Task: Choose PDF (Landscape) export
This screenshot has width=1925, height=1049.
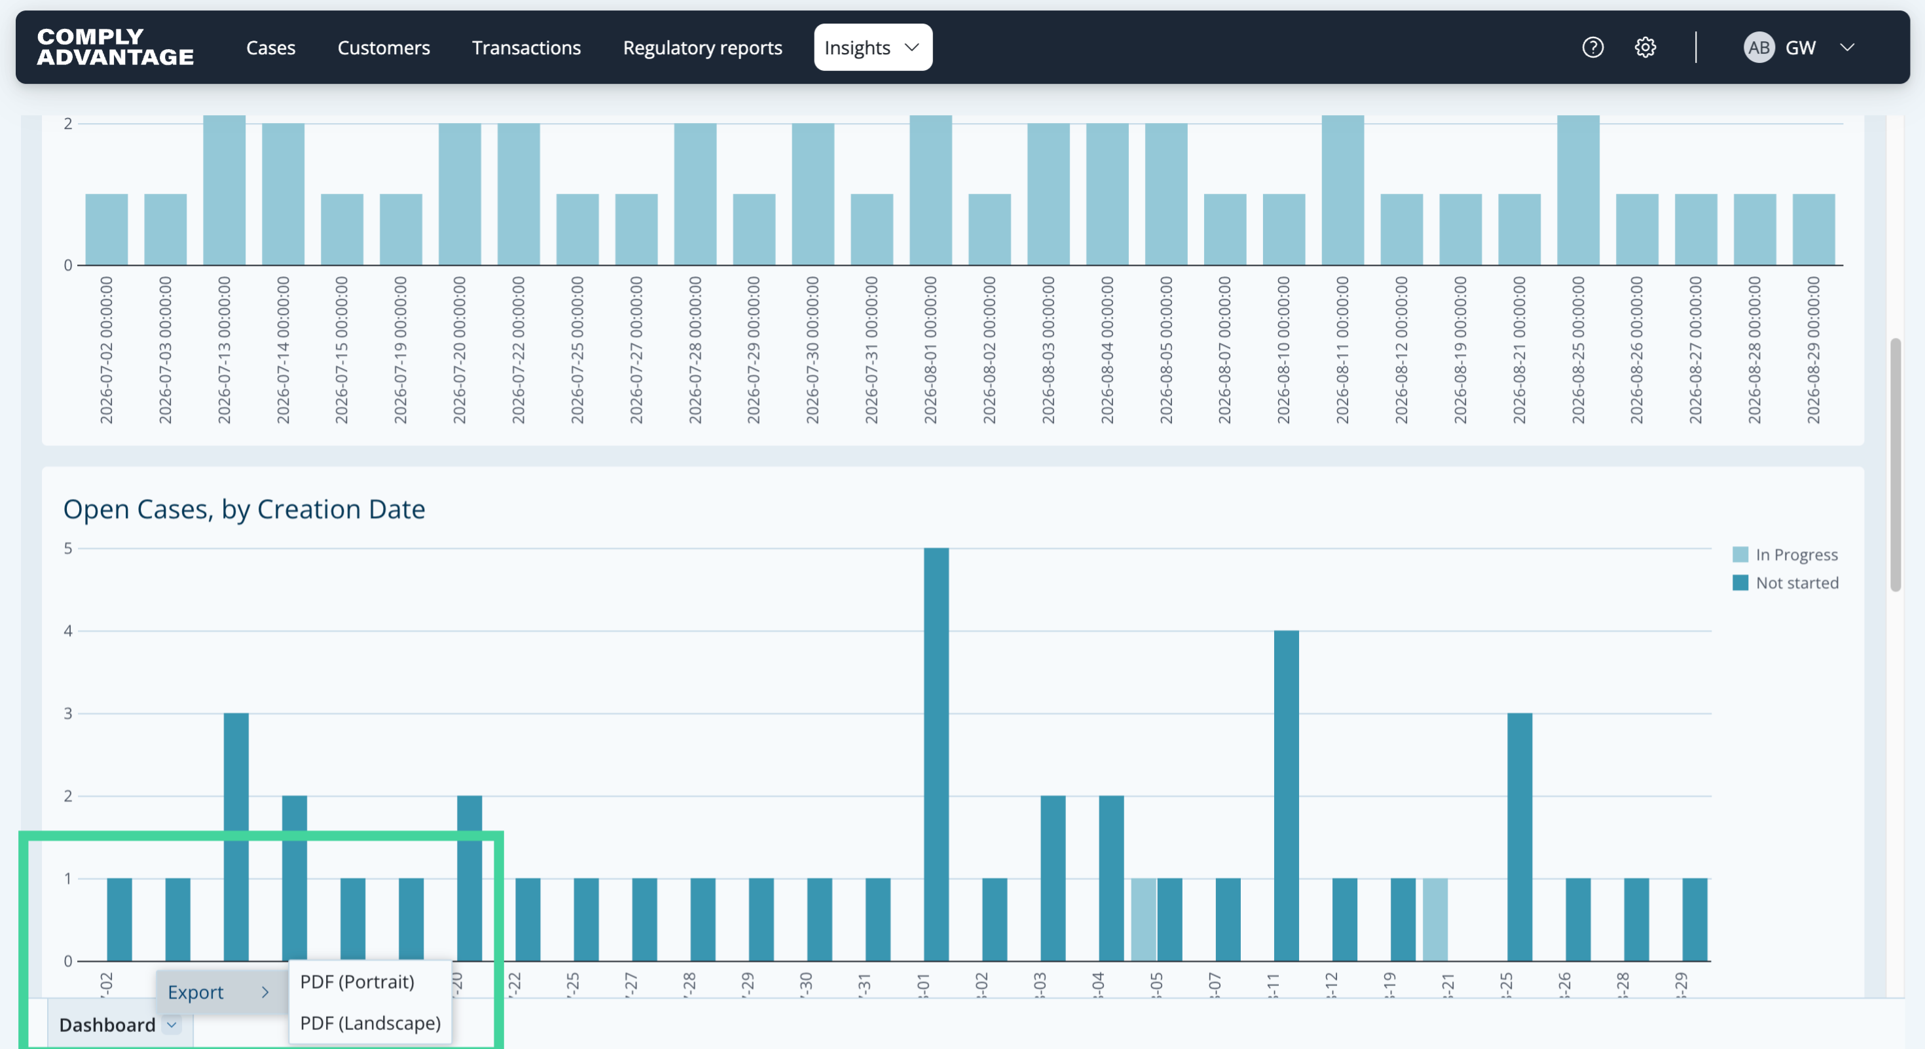Action: coord(370,1023)
